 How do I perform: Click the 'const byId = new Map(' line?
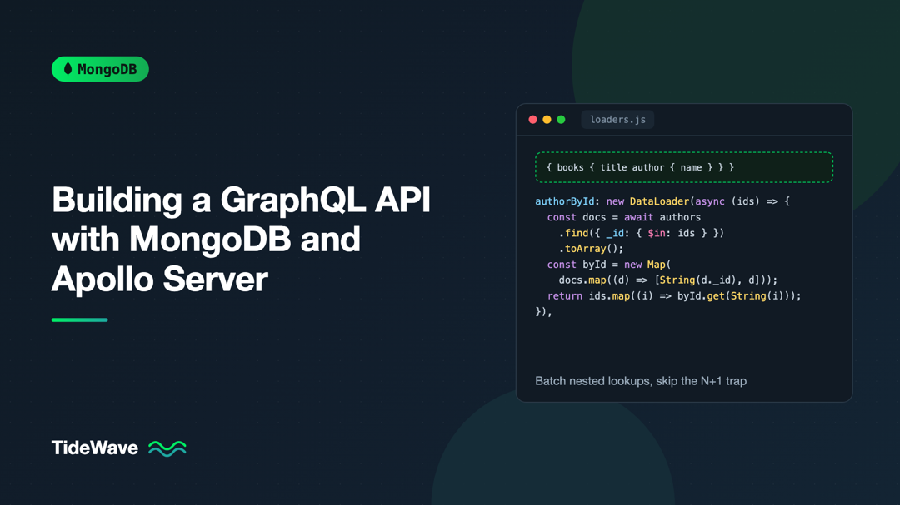tap(609, 265)
